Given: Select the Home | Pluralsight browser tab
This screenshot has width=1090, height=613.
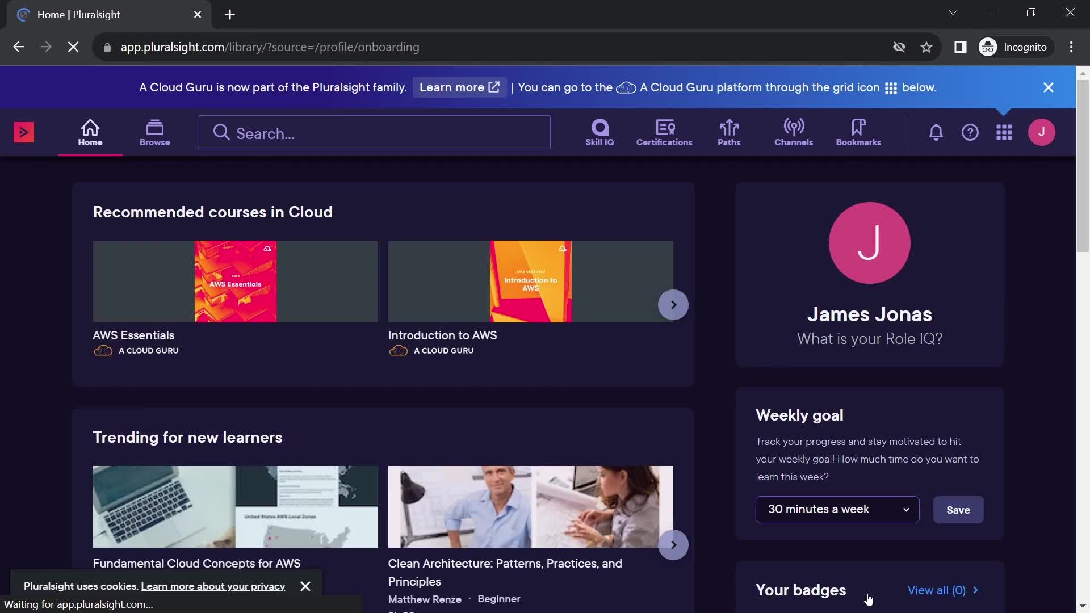Looking at the screenshot, I should tap(108, 15).
